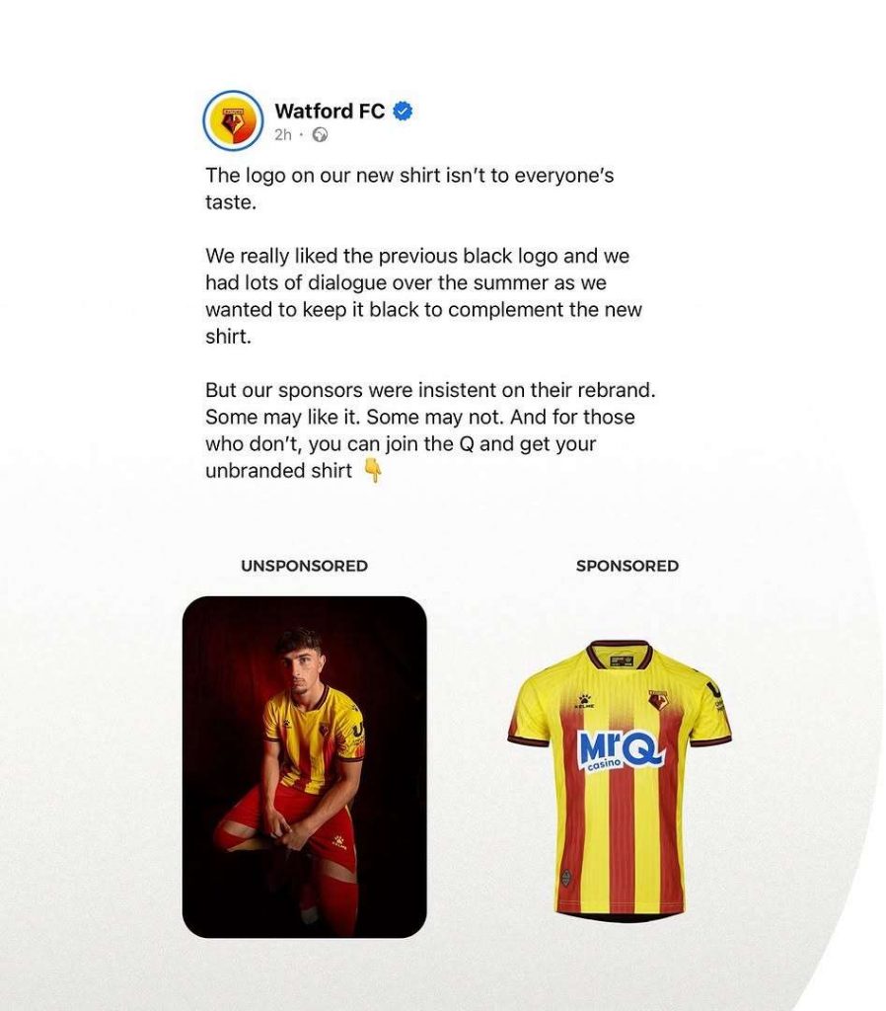Screen dimensions: 886x1011
Task: Click the pointing down hand emoji
Action: pyautogui.click(x=373, y=470)
